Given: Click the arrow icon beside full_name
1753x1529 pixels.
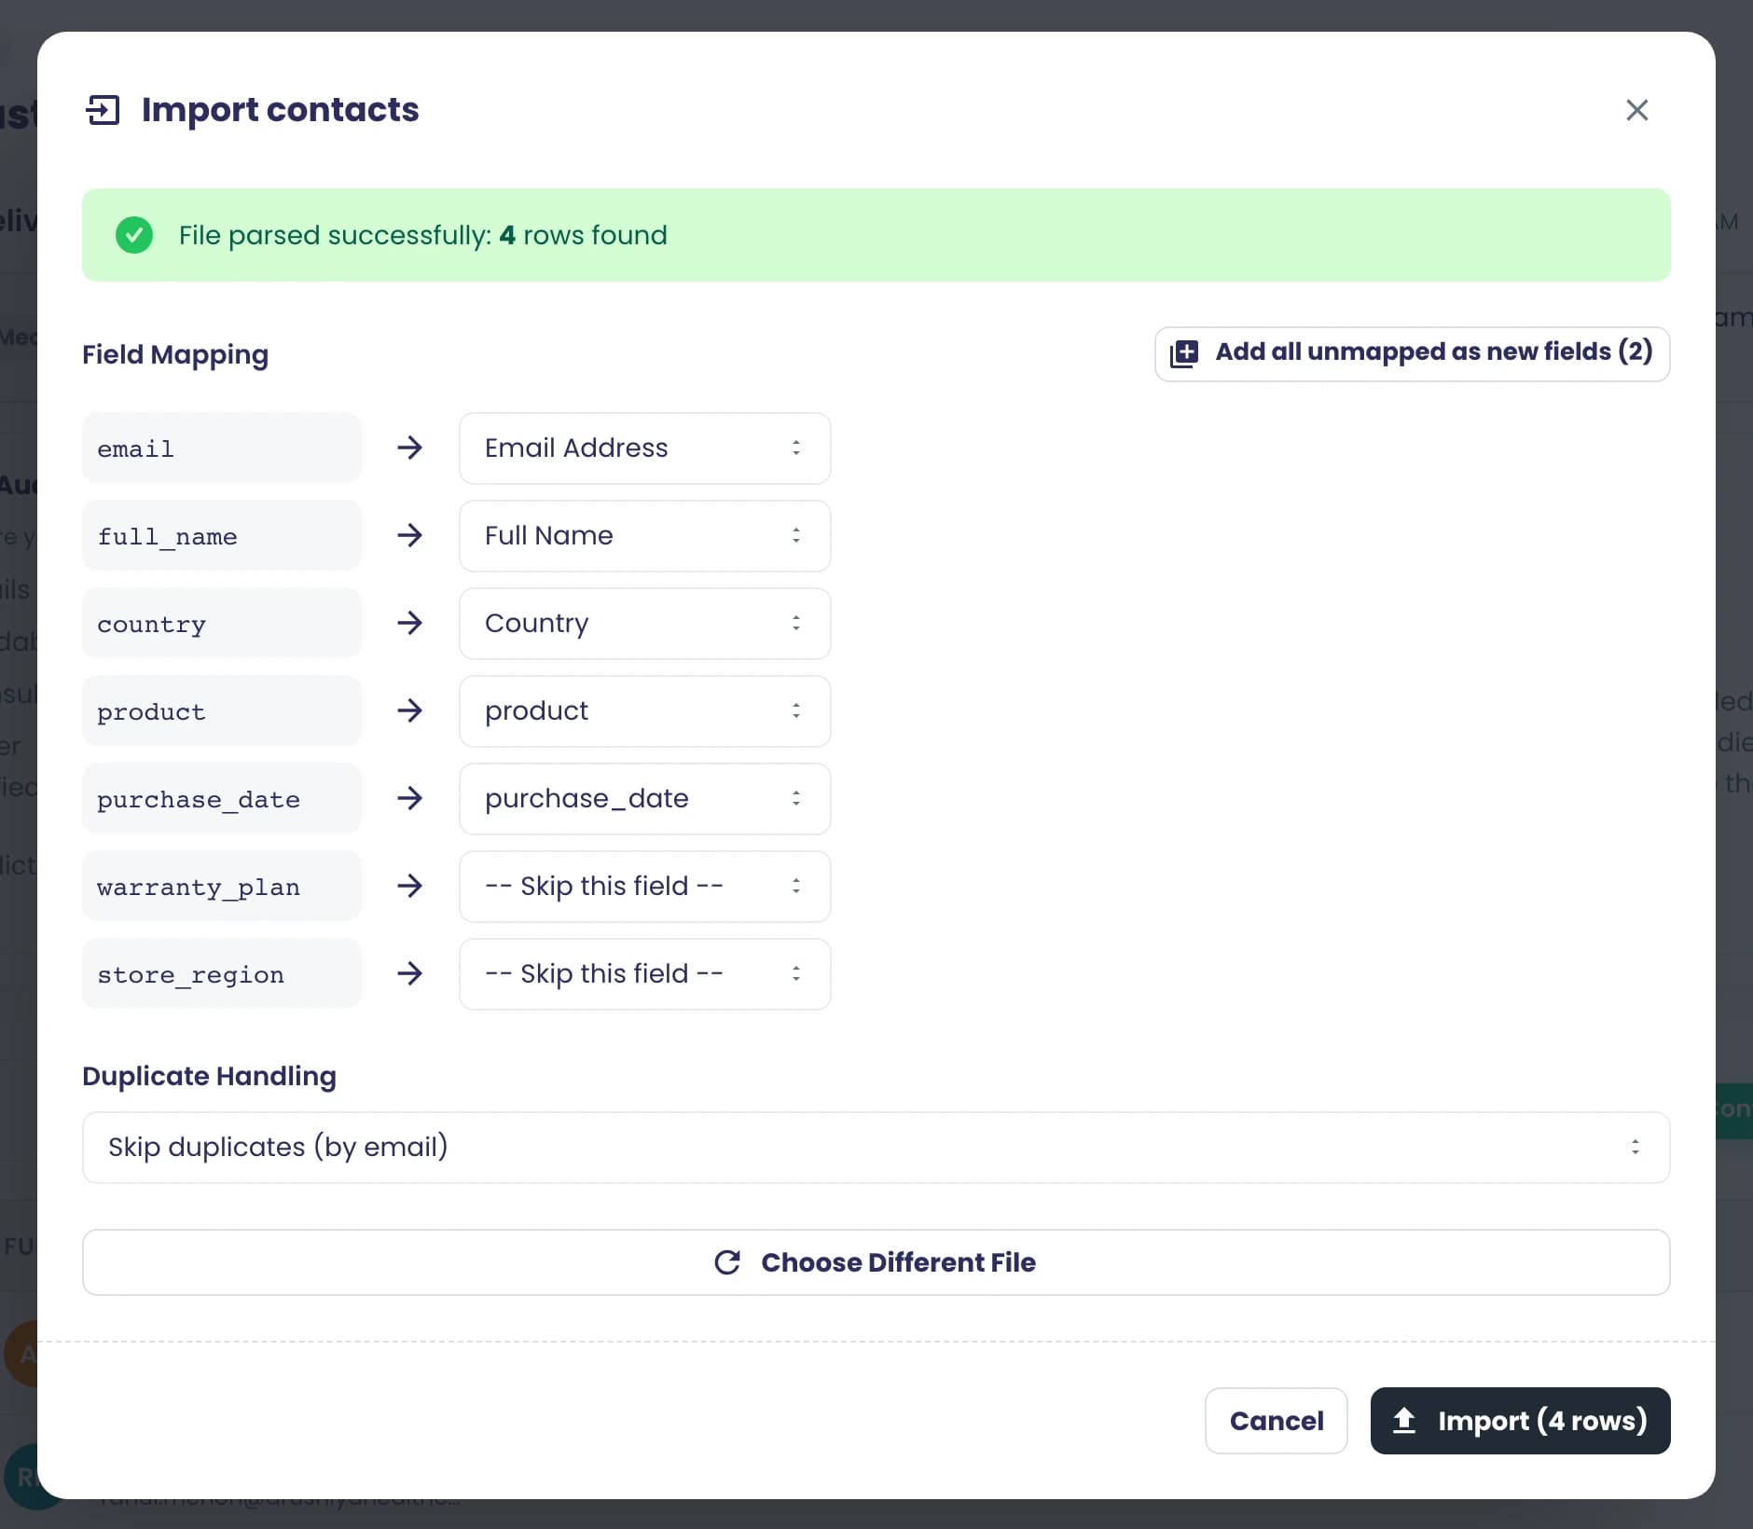Looking at the screenshot, I should [x=410, y=536].
